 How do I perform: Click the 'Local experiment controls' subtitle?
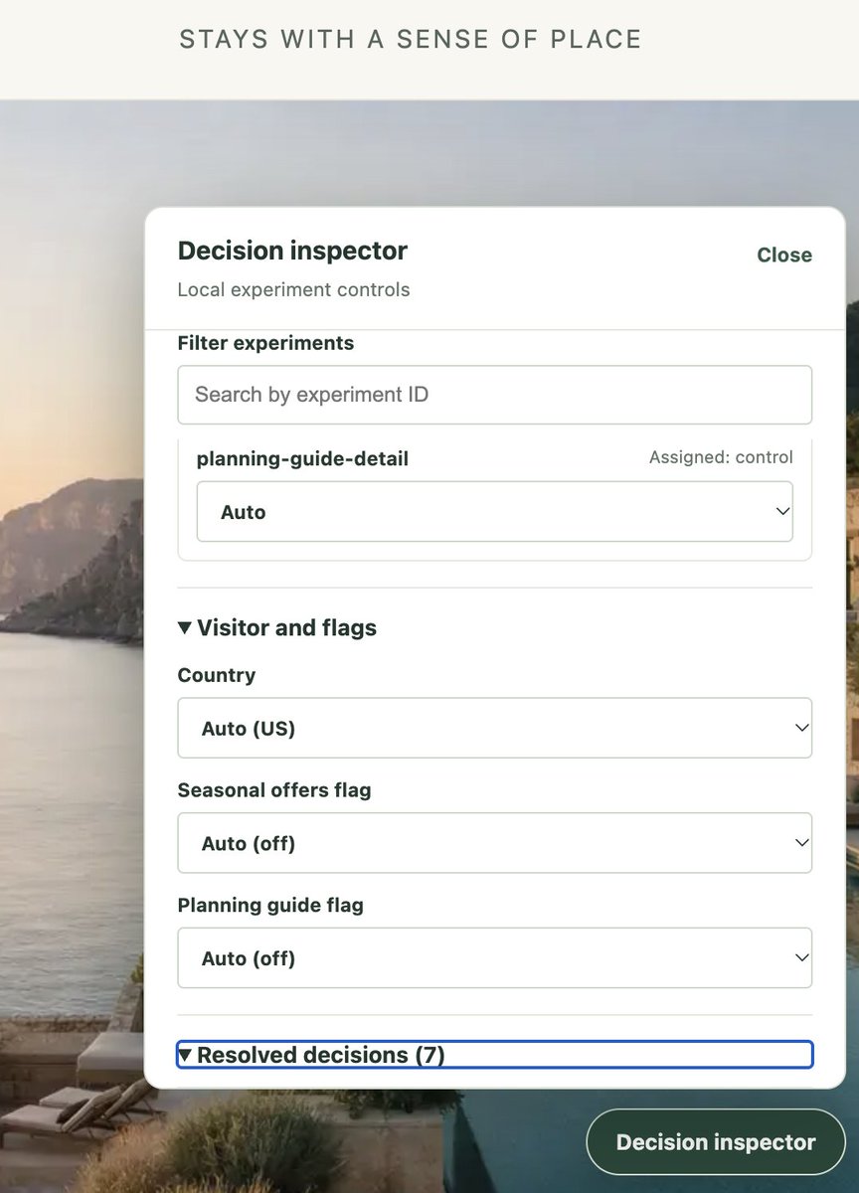click(x=293, y=290)
